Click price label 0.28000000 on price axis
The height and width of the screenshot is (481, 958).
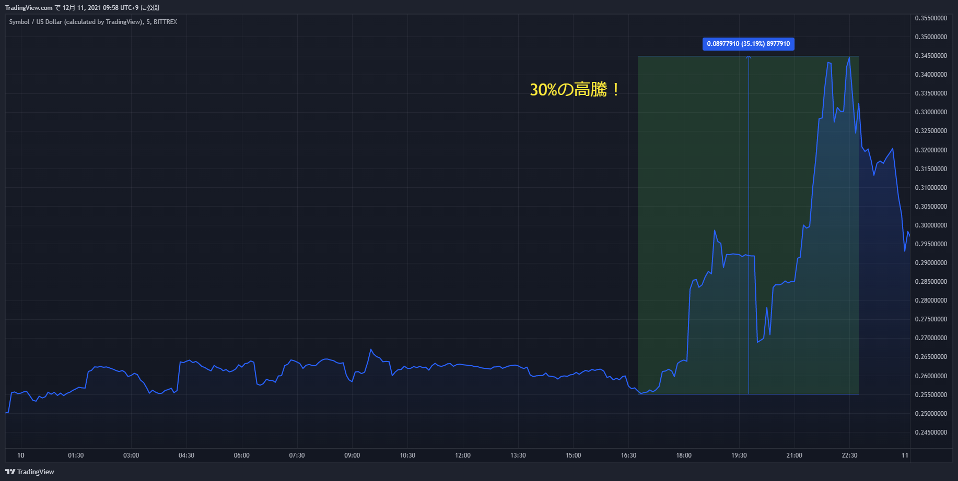931,300
